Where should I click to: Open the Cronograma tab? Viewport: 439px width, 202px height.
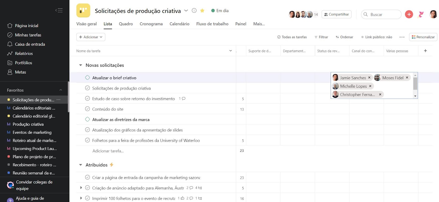[151, 24]
